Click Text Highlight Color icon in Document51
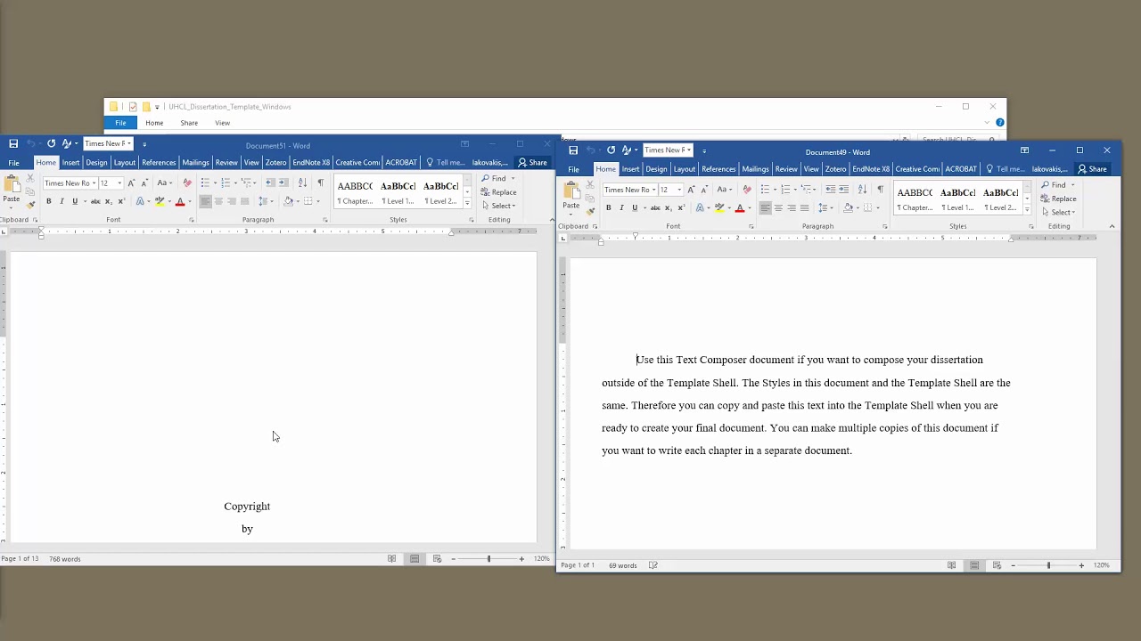The width and height of the screenshot is (1141, 641). 160,201
